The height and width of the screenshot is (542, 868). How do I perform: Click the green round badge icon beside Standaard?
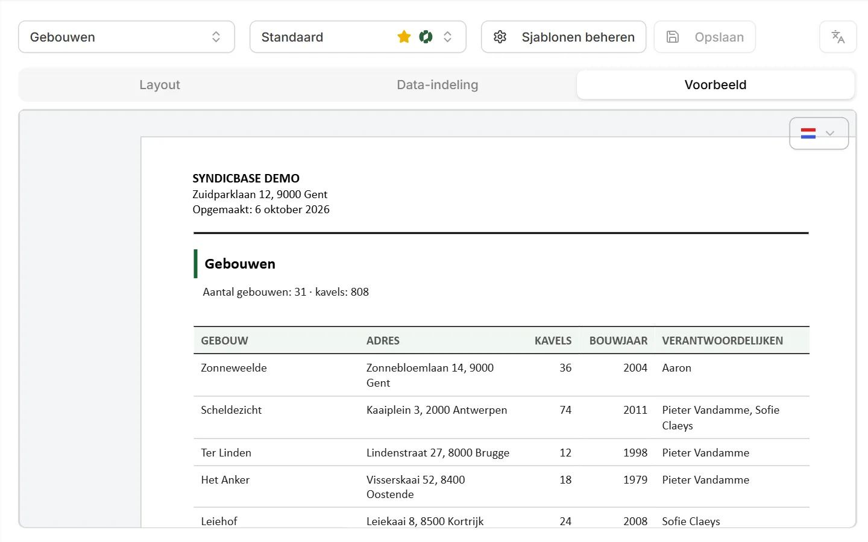[x=426, y=37]
